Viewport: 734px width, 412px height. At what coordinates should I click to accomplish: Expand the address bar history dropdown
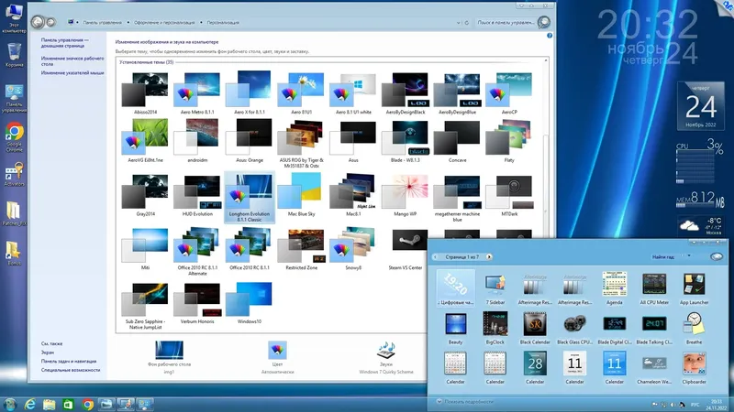[x=458, y=22]
